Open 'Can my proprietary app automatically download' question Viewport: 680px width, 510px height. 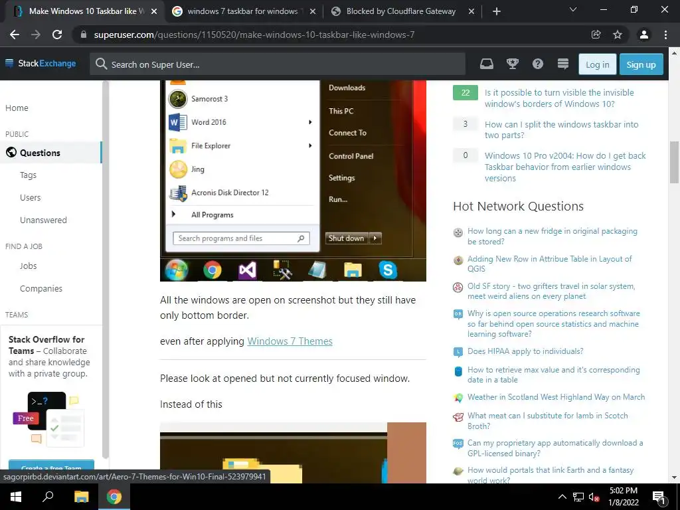(555, 448)
